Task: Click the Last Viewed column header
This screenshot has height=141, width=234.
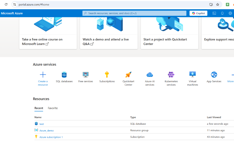Action: 214,117
